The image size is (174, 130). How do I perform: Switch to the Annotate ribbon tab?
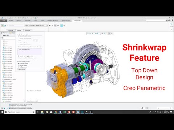[28, 21]
